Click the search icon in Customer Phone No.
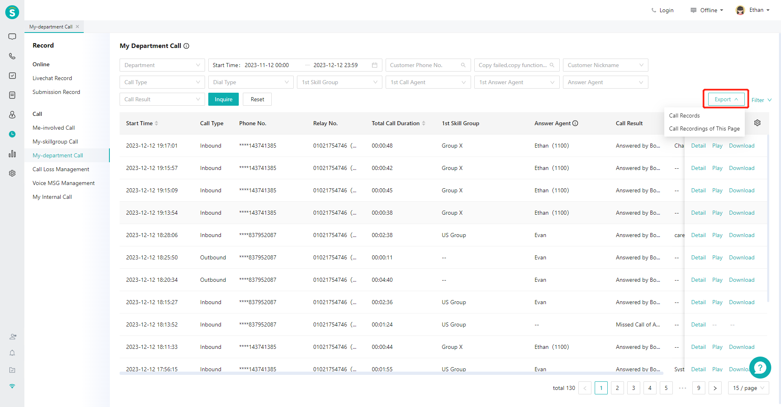 tap(463, 65)
